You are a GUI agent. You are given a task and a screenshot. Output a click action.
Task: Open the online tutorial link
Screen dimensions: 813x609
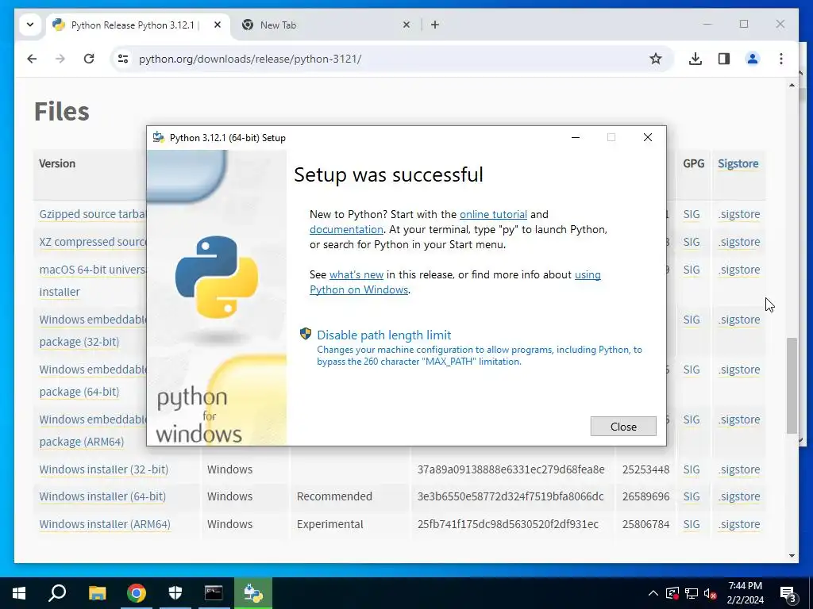493,214
